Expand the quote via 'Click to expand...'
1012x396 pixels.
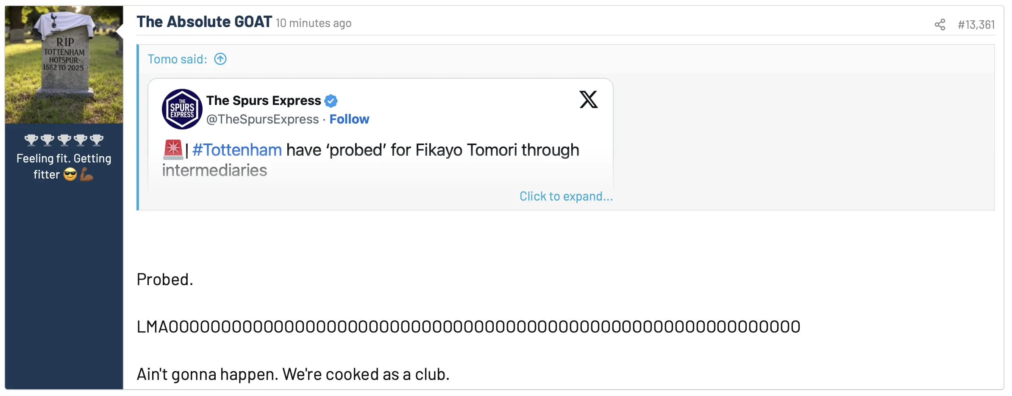[566, 196]
